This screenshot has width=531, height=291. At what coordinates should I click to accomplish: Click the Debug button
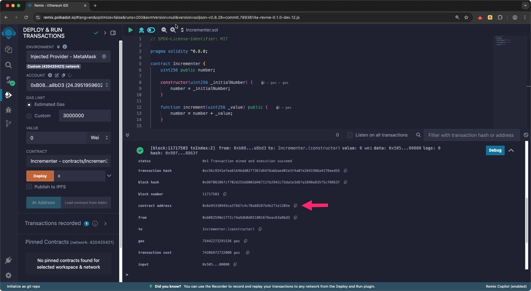(495, 150)
